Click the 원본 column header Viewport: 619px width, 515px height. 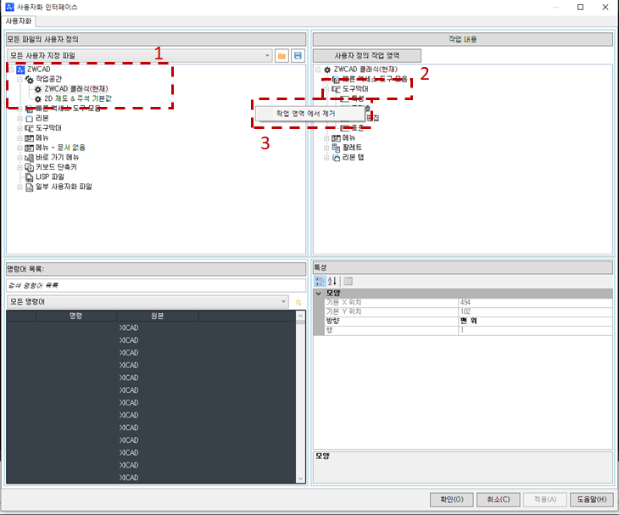click(x=158, y=316)
